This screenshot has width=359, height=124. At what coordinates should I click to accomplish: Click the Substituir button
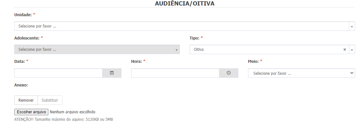pyautogui.click(x=50, y=100)
